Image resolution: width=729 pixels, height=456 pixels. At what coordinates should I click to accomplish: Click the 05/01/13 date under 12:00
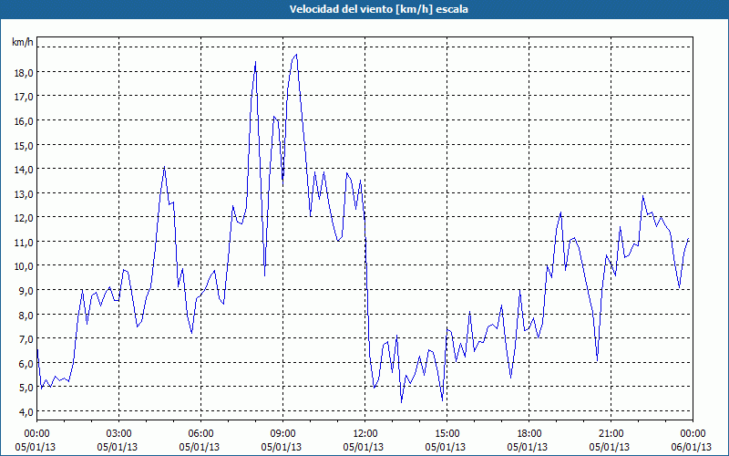coord(364,447)
